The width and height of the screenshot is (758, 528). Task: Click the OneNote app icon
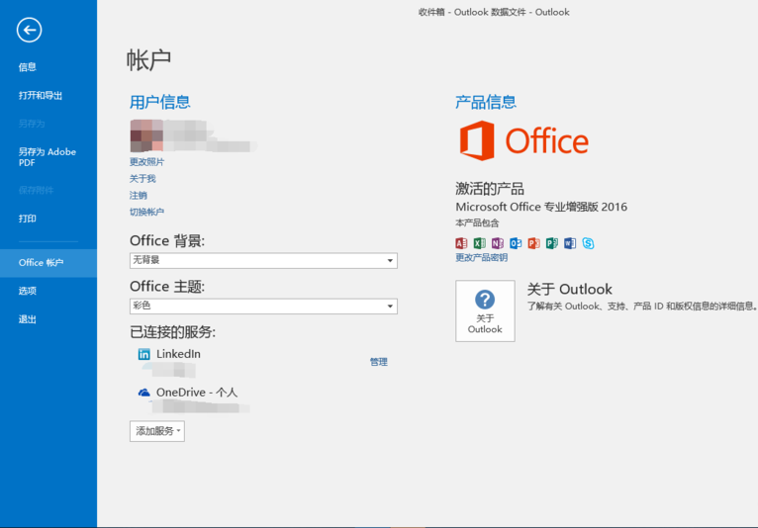(498, 243)
